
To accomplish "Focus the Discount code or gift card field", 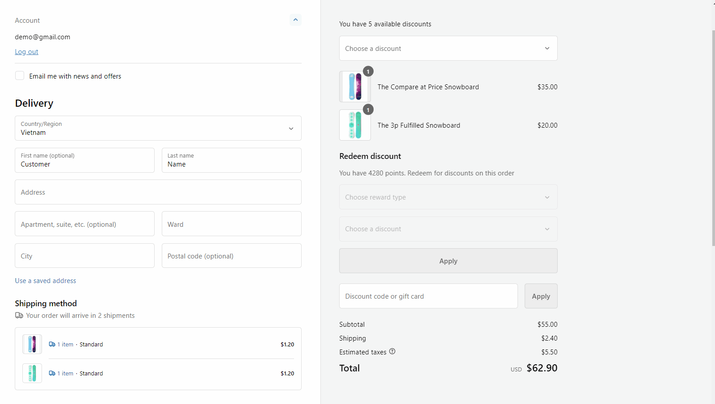I will tap(428, 296).
